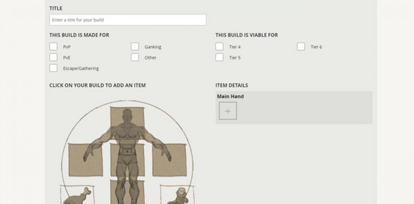Open the left hand weapon slot square
The image size is (414, 204).
85,160
